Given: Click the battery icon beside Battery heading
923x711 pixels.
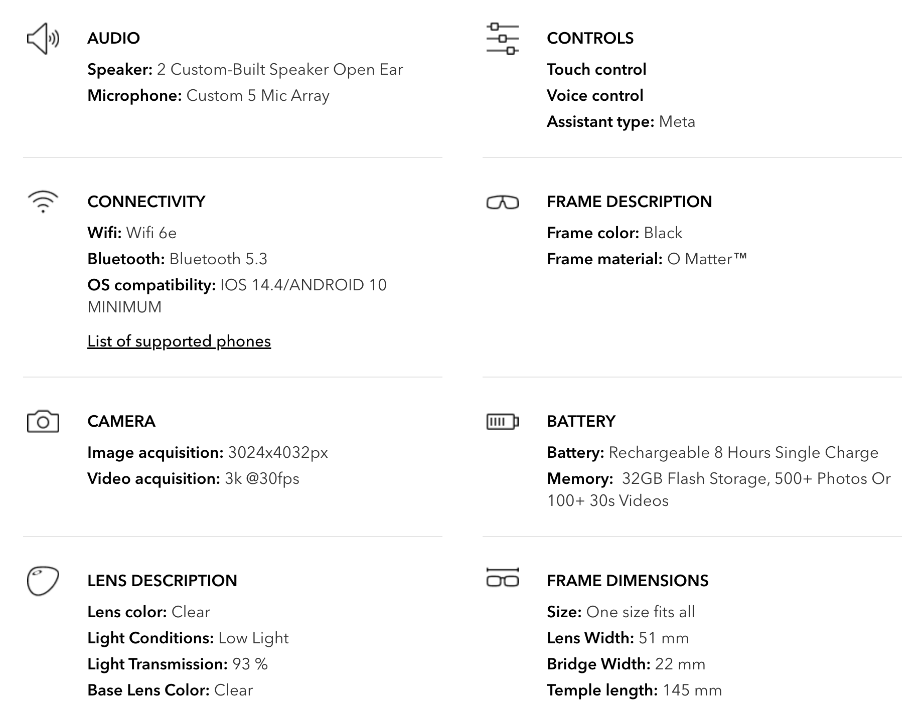Looking at the screenshot, I should click(x=502, y=422).
